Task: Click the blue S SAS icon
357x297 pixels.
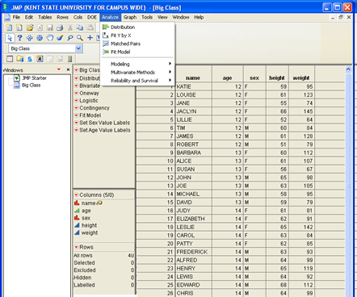Action: [x=30, y=59]
